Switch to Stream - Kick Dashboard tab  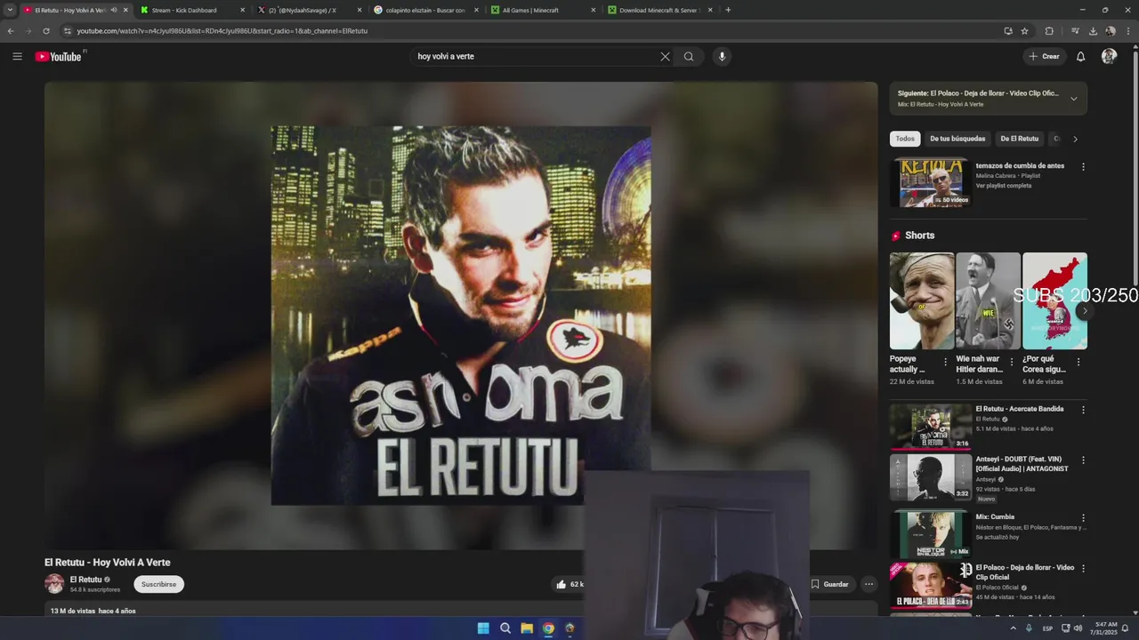184,10
